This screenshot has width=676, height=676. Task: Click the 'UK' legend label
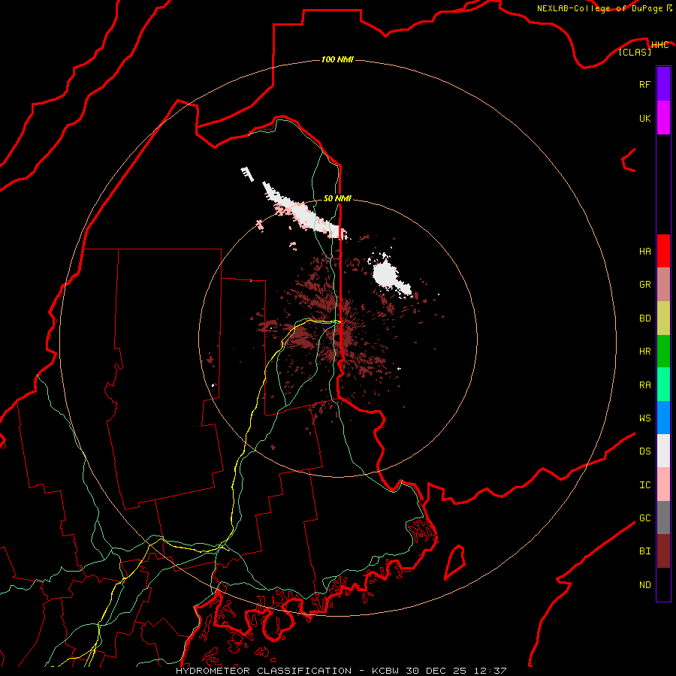644,118
